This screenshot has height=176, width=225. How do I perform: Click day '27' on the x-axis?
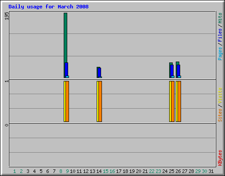coord(185,171)
